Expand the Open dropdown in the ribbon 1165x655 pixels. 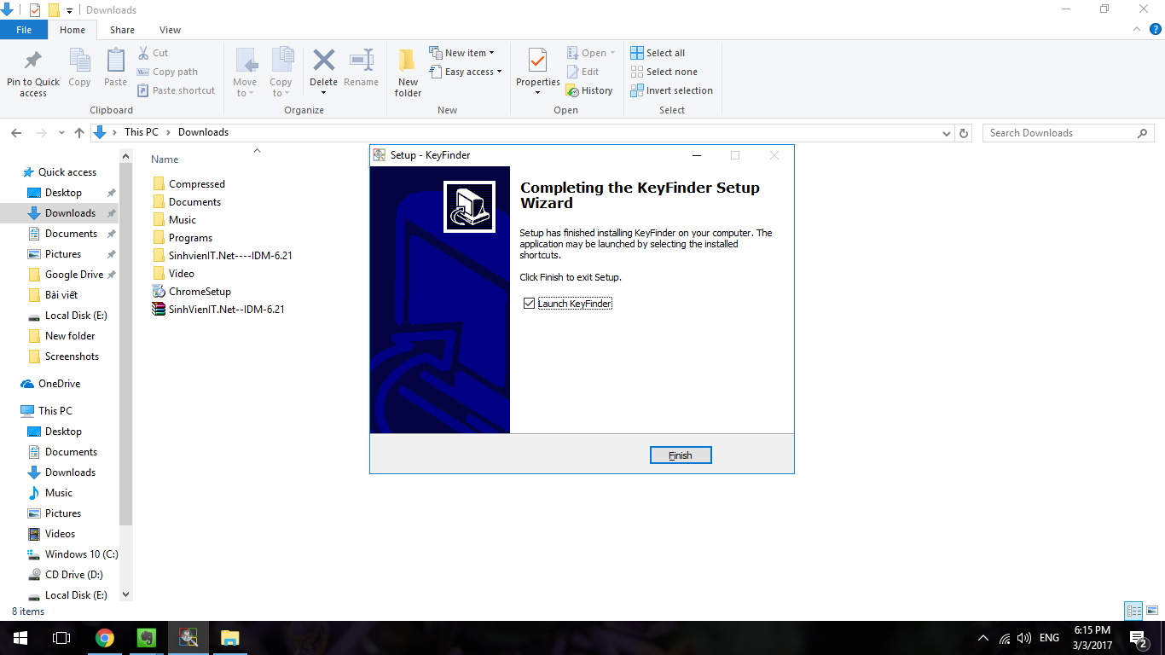(x=591, y=53)
